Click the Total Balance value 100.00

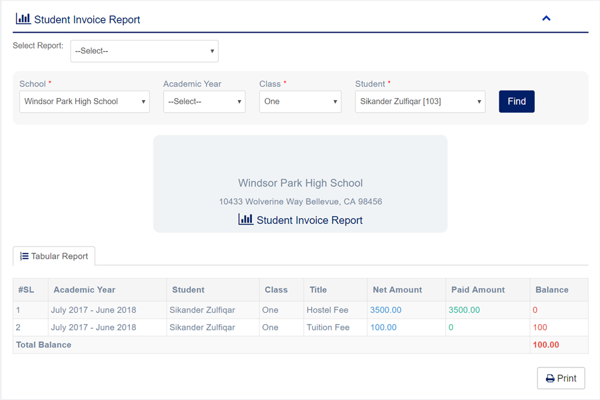pos(545,345)
